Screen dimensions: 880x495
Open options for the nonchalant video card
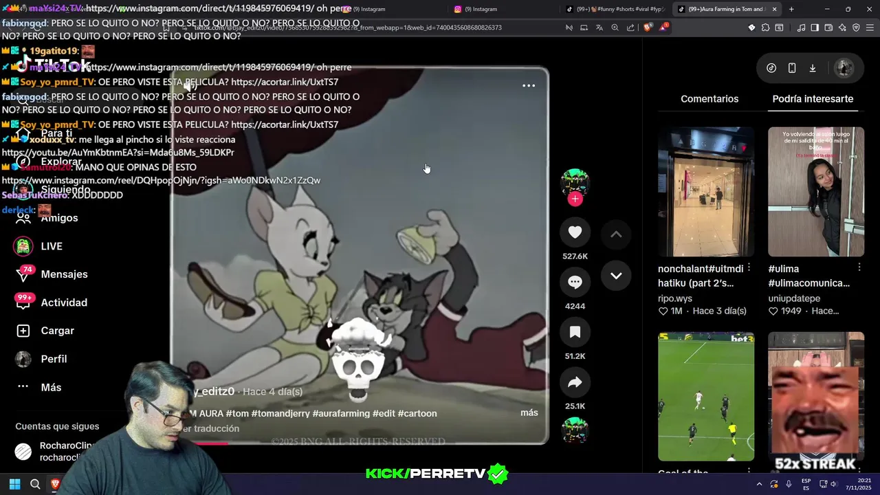point(749,267)
